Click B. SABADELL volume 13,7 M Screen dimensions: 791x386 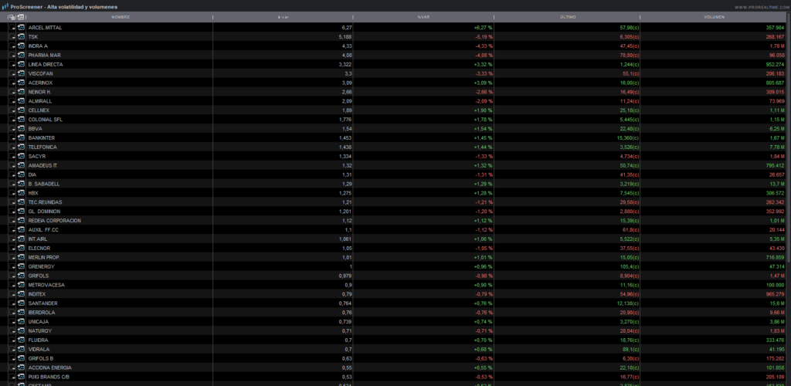[x=777, y=184]
